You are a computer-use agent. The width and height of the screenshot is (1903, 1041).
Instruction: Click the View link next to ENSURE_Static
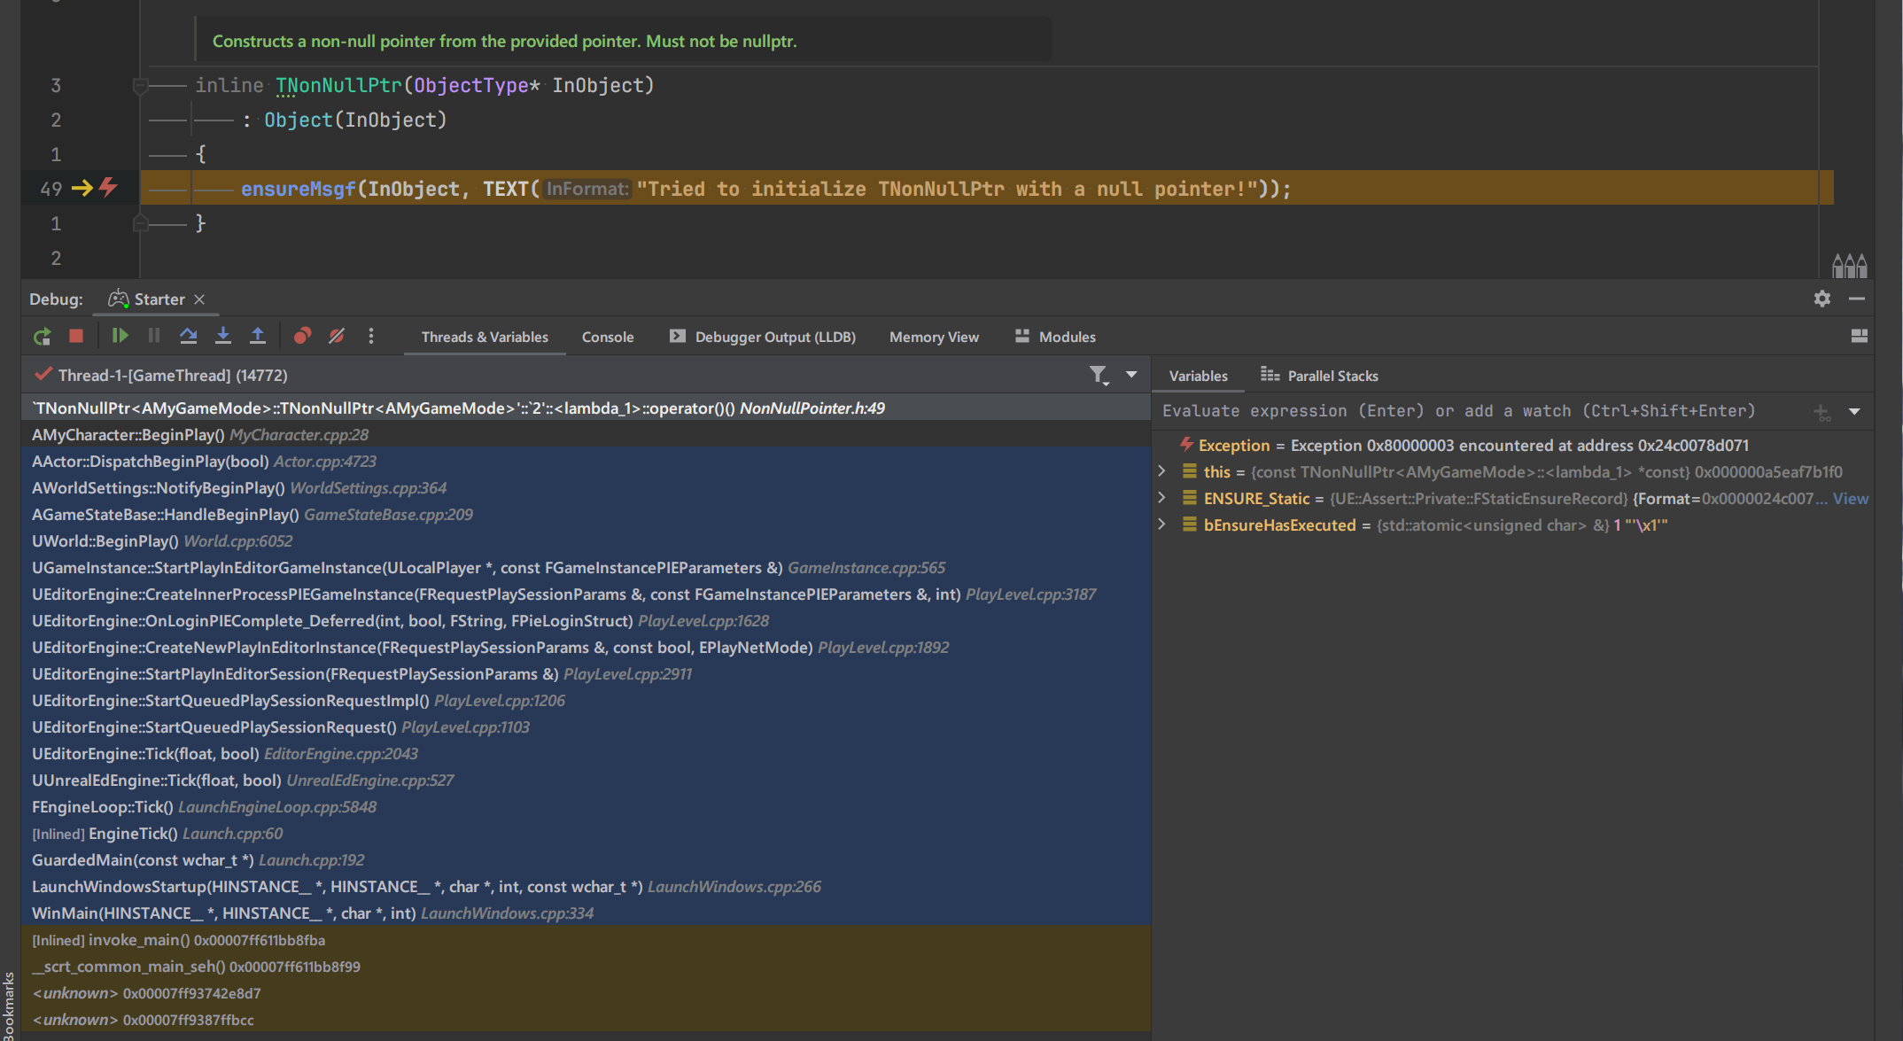click(x=1851, y=498)
